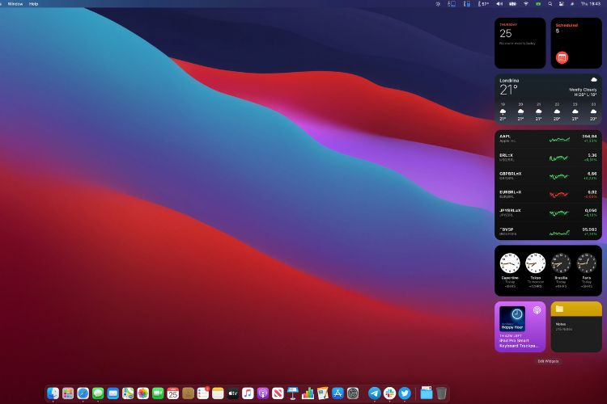This screenshot has height=404, width=607.
Task: Open the Calendar widget showing Thursday 25
Action: tap(520, 43)
